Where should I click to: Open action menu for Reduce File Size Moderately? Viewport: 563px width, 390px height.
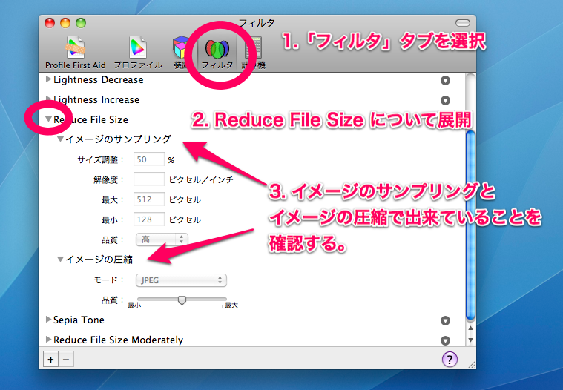point(445,340)
